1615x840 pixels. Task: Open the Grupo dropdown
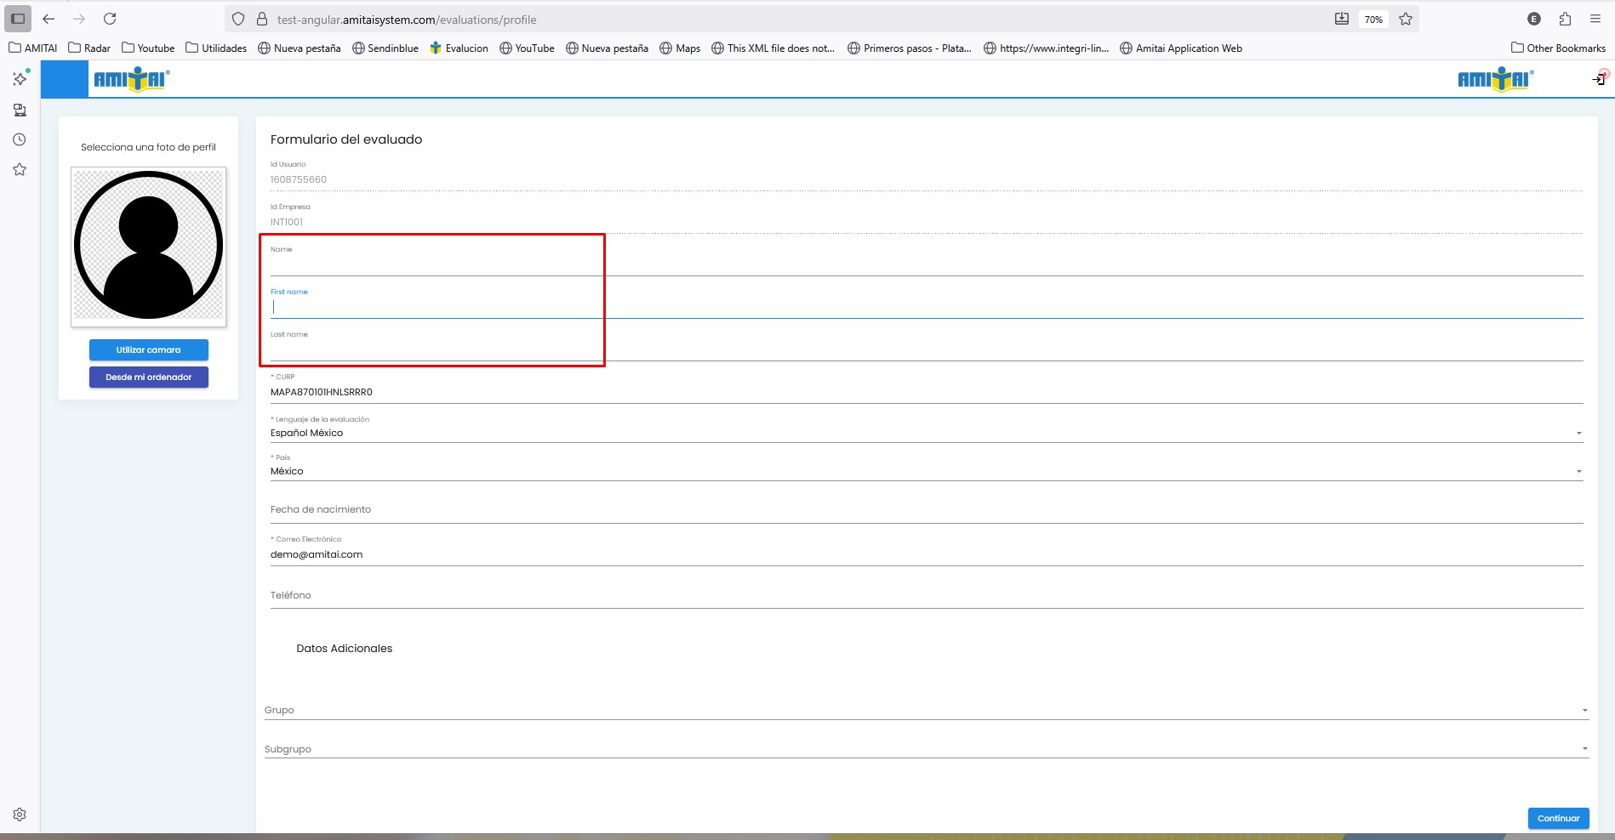click(925, 710)
